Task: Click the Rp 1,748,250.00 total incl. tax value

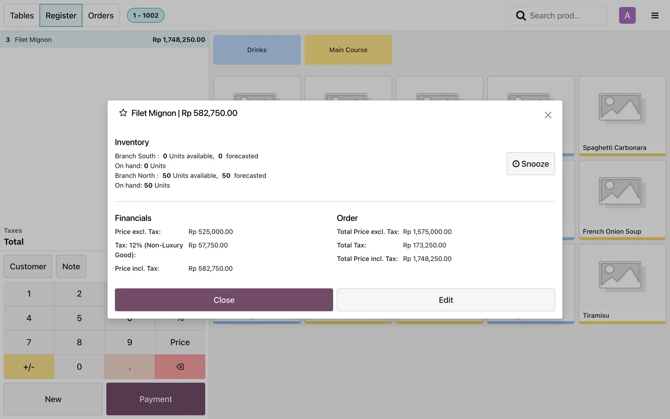Action: coord(427,259)
